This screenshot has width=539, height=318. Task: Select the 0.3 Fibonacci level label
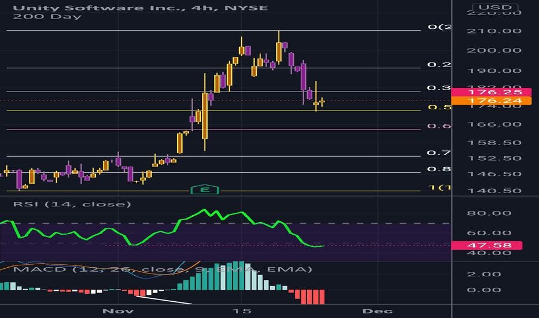(x=438, y=88)
